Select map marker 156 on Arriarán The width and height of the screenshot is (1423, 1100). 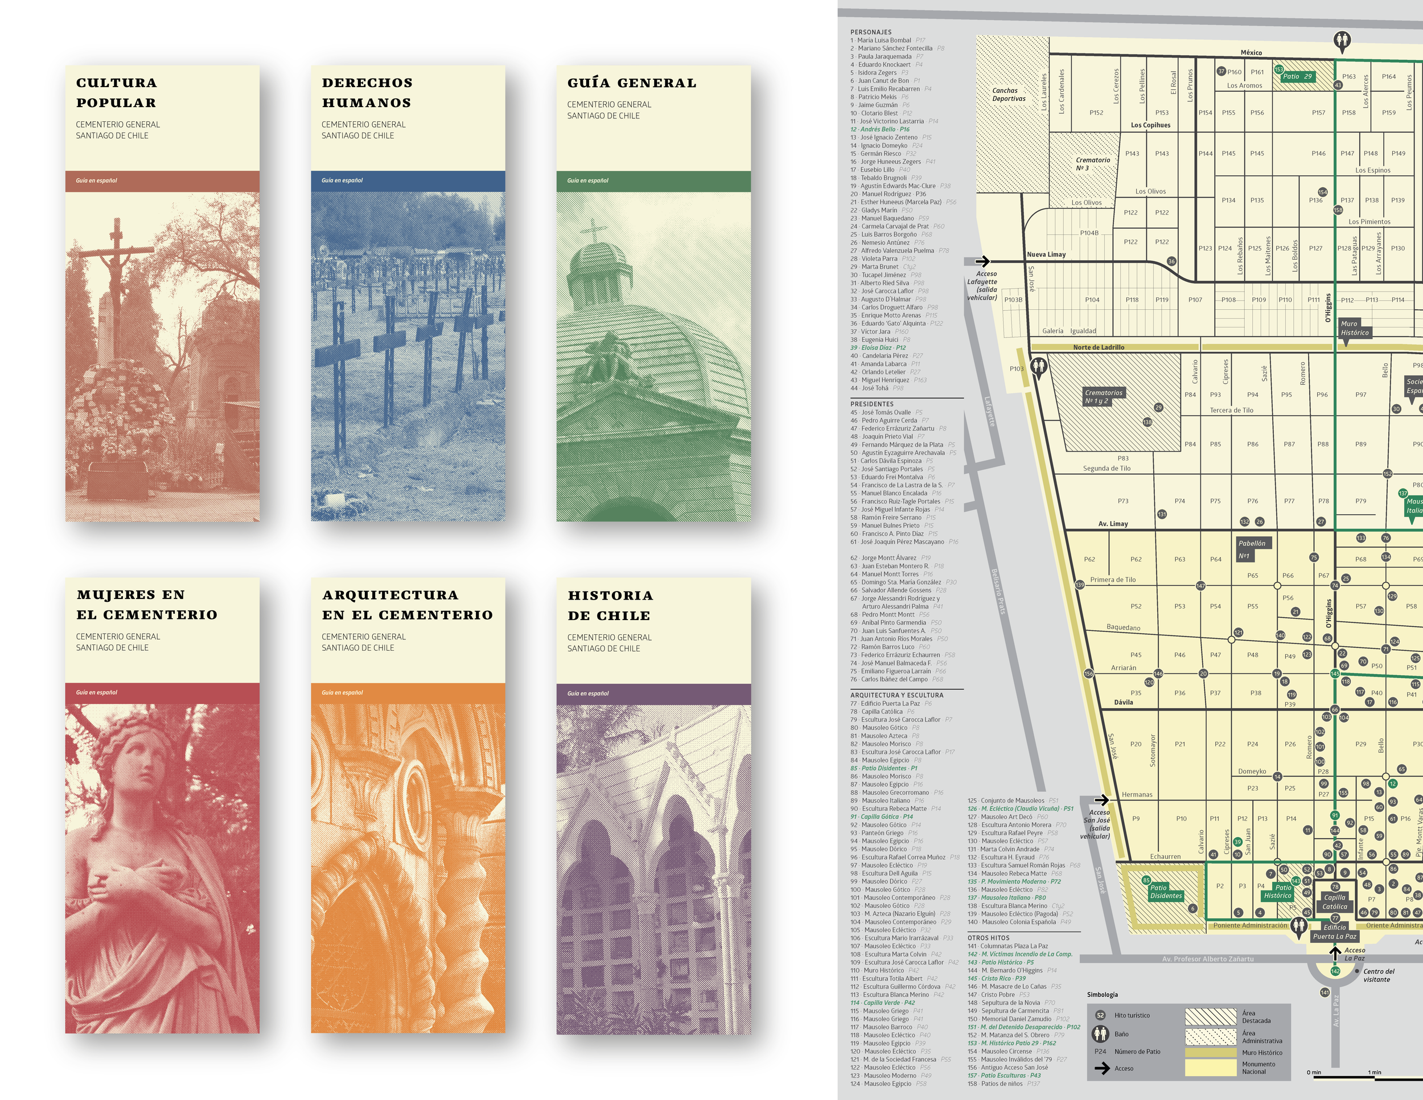click(x=1089, y=674)
